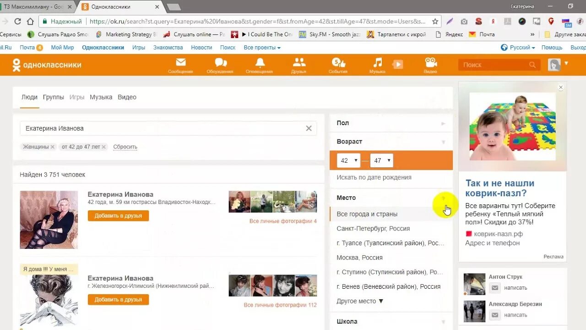
Task: Click the Сбросить reset filters link
Action: 125,147
